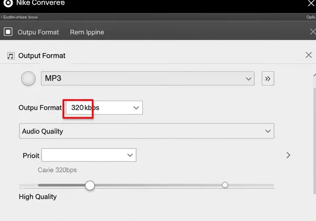Click the Nike Converee app logo icon
The height and width of the screenshot is (221, 316).
(8, 3)
